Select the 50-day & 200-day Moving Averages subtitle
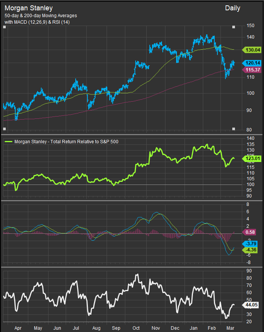The height and width of the screenshot is (332, 264). click(40, 16)
